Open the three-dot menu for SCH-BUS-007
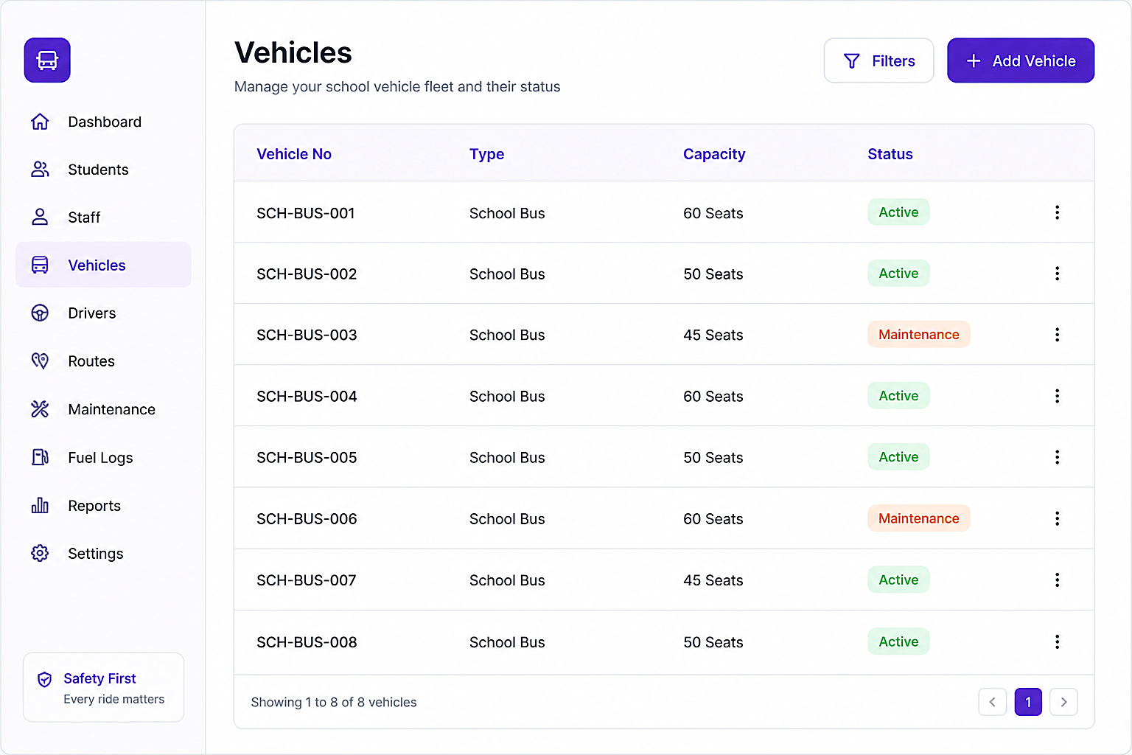The height and width of the screenshot is (755, 1132). pos(1057,580)
